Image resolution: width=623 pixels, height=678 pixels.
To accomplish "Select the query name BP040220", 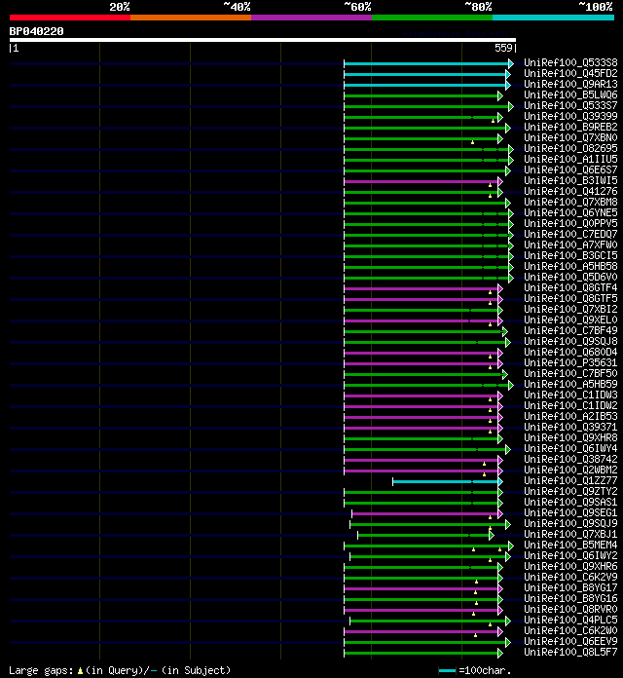I will pyautogui.click(x=36, y=31).
